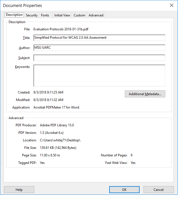Open the Custom tab
Image resolution: width=180 pixels, height=197 pixels.
coord(79,15)
